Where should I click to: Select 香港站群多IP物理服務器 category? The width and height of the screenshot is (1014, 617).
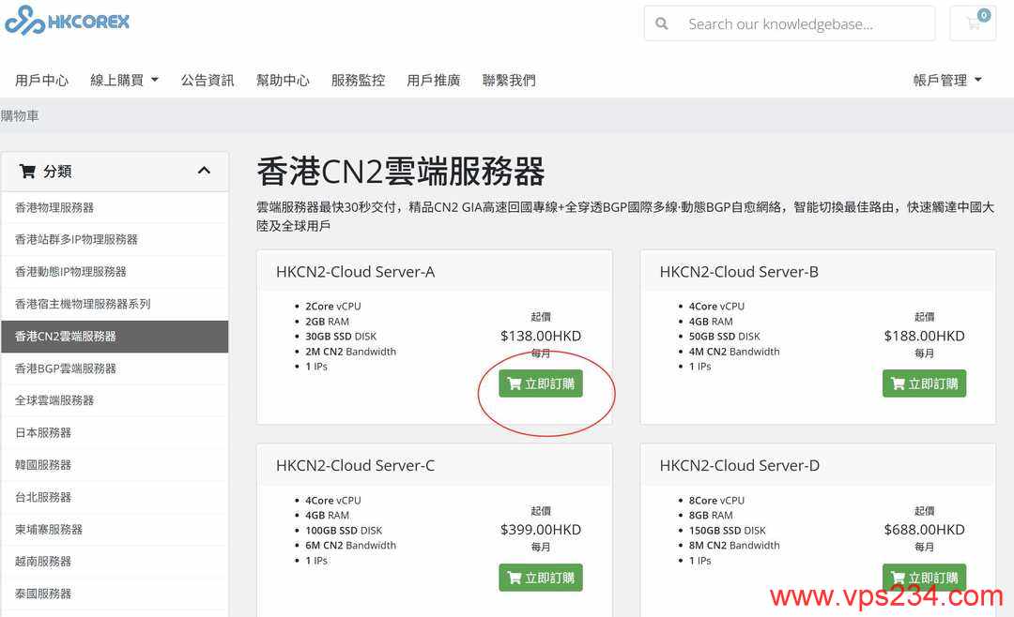(115, 240)
